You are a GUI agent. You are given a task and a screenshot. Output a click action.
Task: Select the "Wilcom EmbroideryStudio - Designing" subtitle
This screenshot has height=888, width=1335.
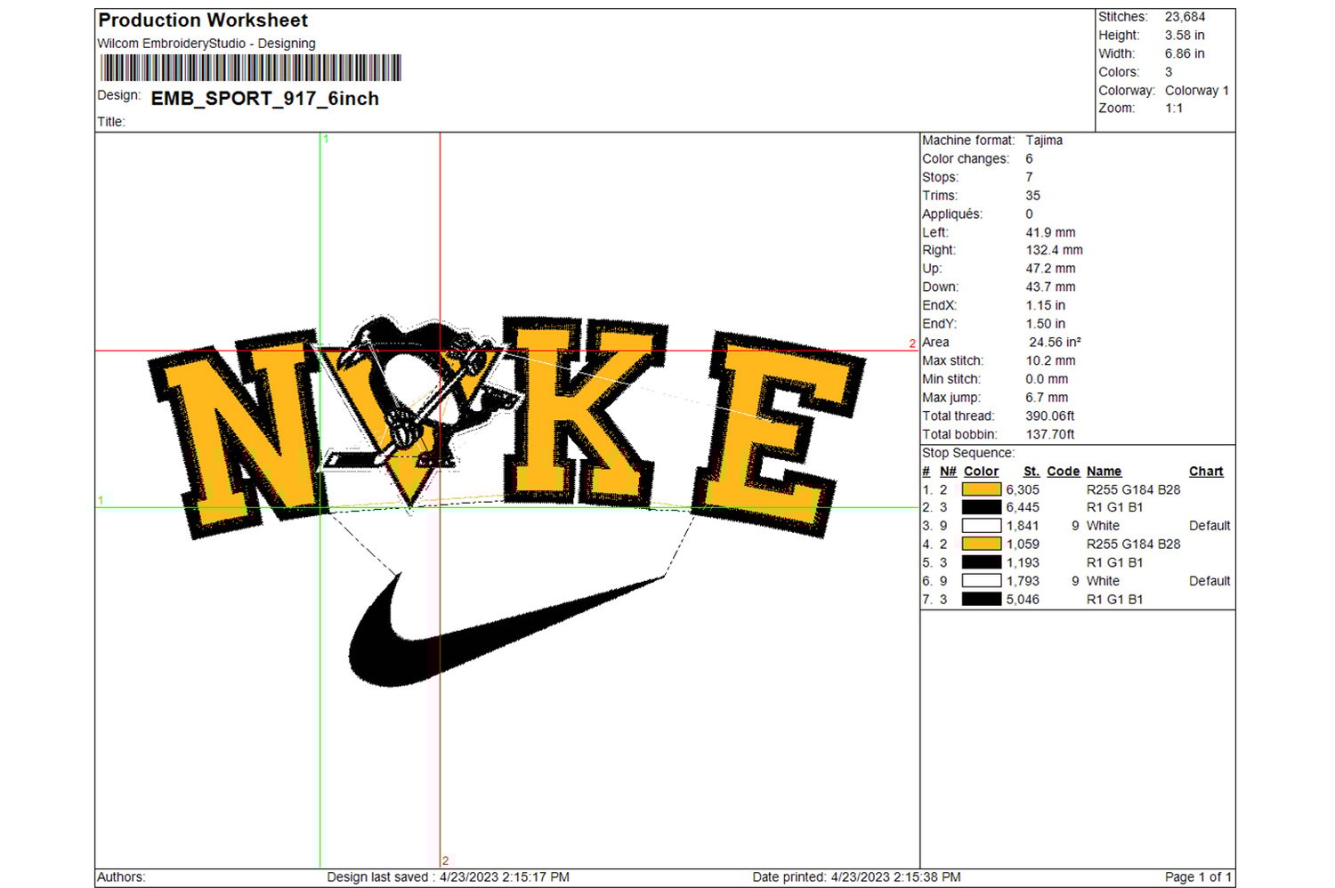pyautogui.click(x=206, y=44)
